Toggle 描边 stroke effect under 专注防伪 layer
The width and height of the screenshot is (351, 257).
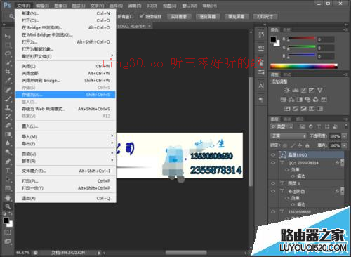click(293, 204)
